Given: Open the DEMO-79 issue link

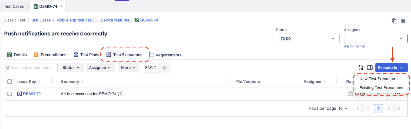Looking at the screenshot, I should [x=32, y=94].
